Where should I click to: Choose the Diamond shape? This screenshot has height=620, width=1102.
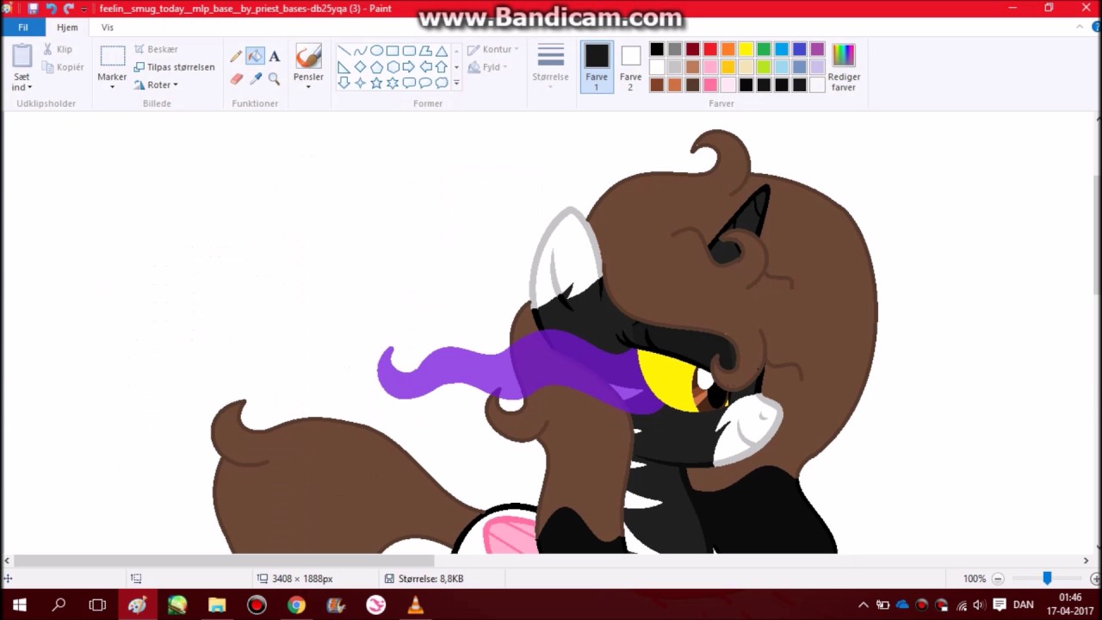(360, 67)
